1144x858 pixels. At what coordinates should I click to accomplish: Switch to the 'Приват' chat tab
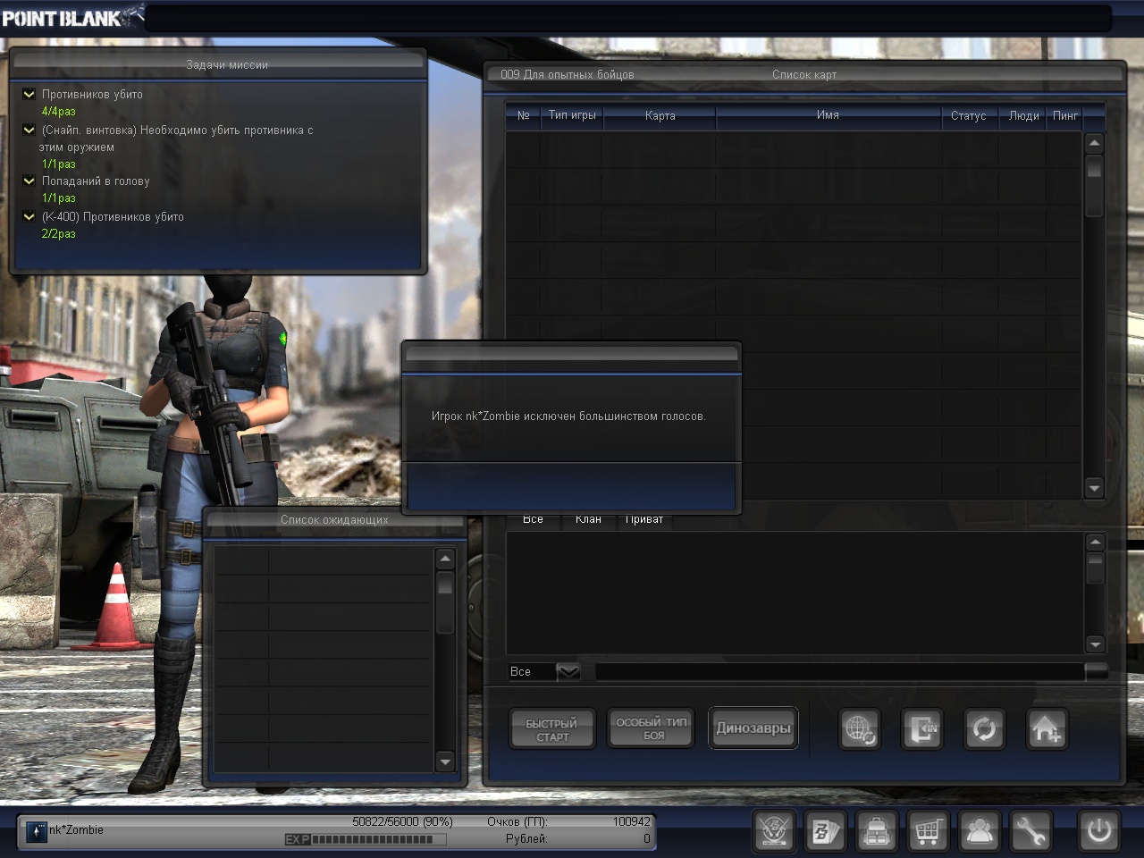644,519
